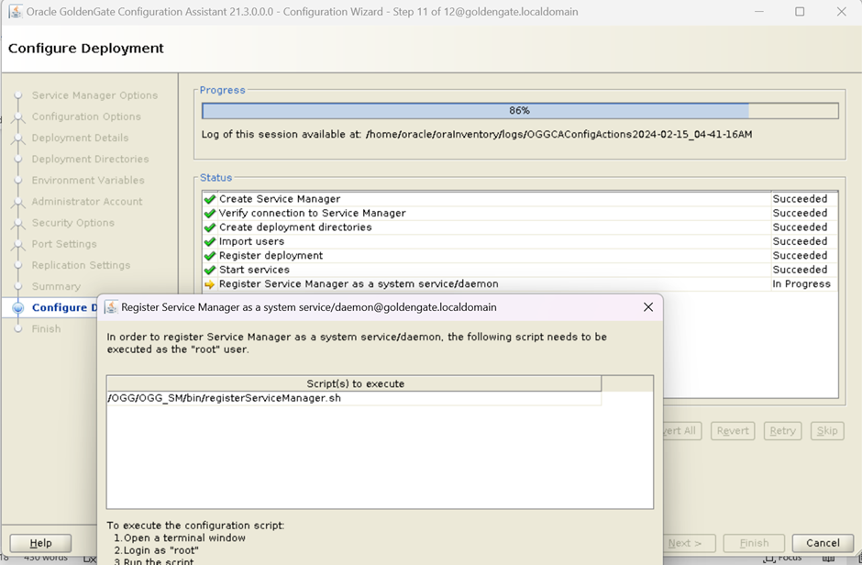The width and height of the screenshot is (862, 565).
Task: Click the checkmark icon for Verify connection to Service Manager
Action: coord(210,214)
